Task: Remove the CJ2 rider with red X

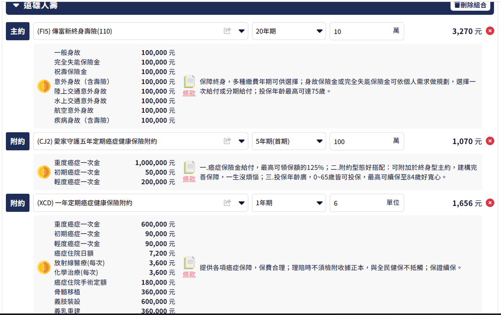Action: tap(490, 141)
